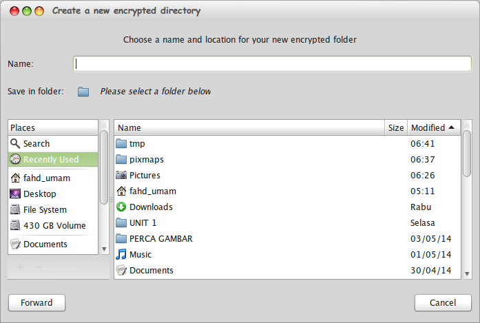Select the 430 GB Volume drive icon
The width and height of the screenshot is (480, 323).
pyautogui.click(x=15, y=225)
